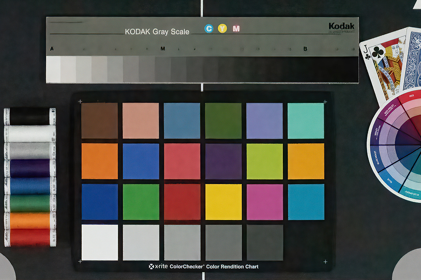This screenshot has height=280, width=421.
Task: Click the purple thread spool
Action: (30, 168)
